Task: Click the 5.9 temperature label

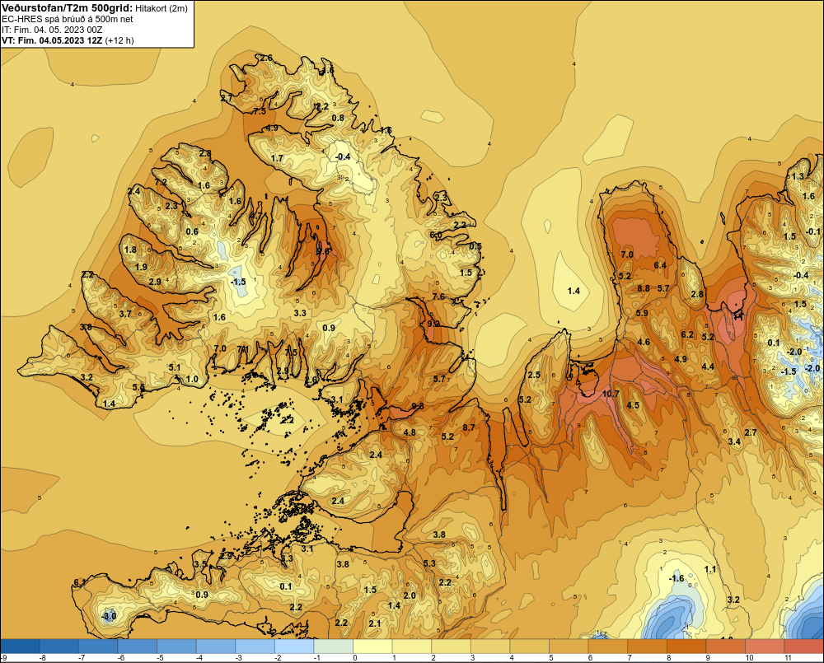Action: pyautogui.click(x=642, y=313)
